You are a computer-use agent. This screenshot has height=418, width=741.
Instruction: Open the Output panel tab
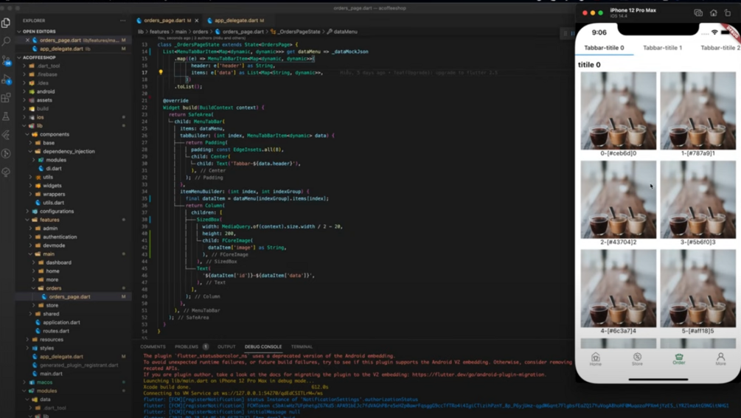click(226, 346)
